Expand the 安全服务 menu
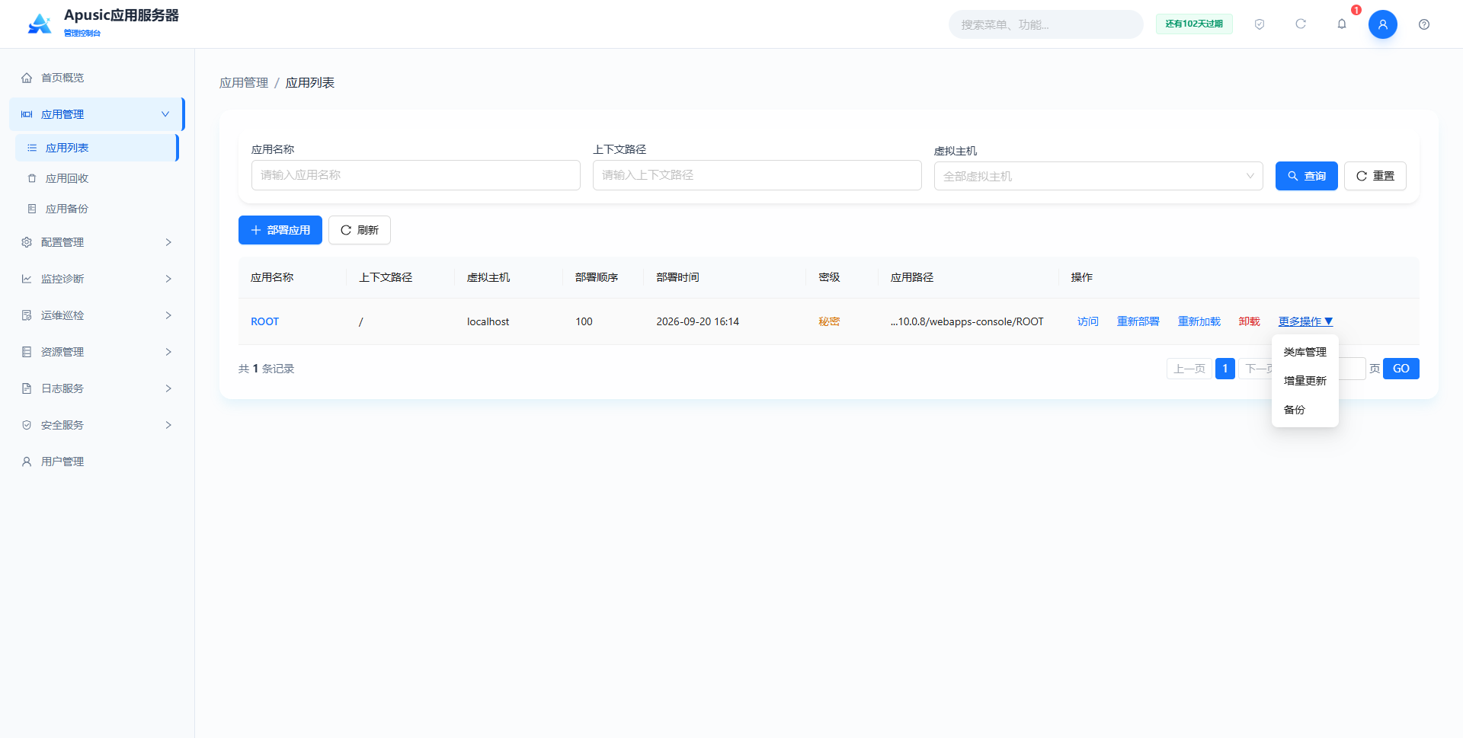 [x=97, y=425]
